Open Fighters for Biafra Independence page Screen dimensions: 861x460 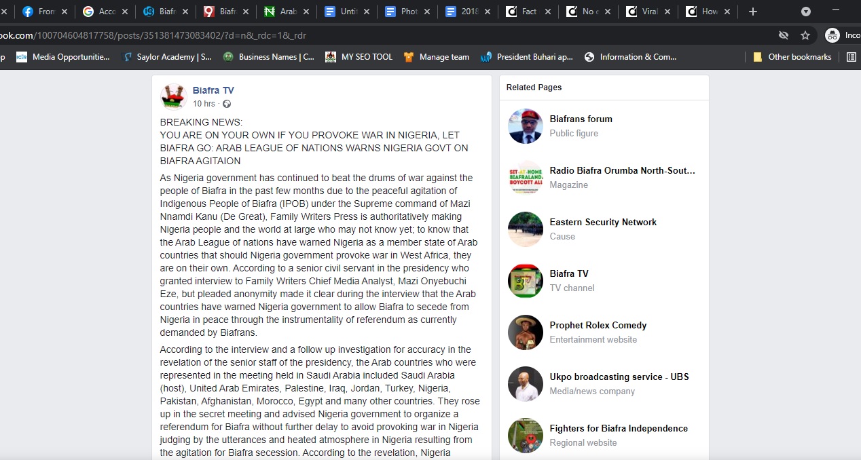coord(619,428)
